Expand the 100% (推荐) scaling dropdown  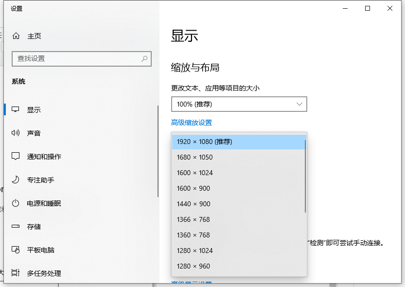pyautogui.click(x=239, y=104)
